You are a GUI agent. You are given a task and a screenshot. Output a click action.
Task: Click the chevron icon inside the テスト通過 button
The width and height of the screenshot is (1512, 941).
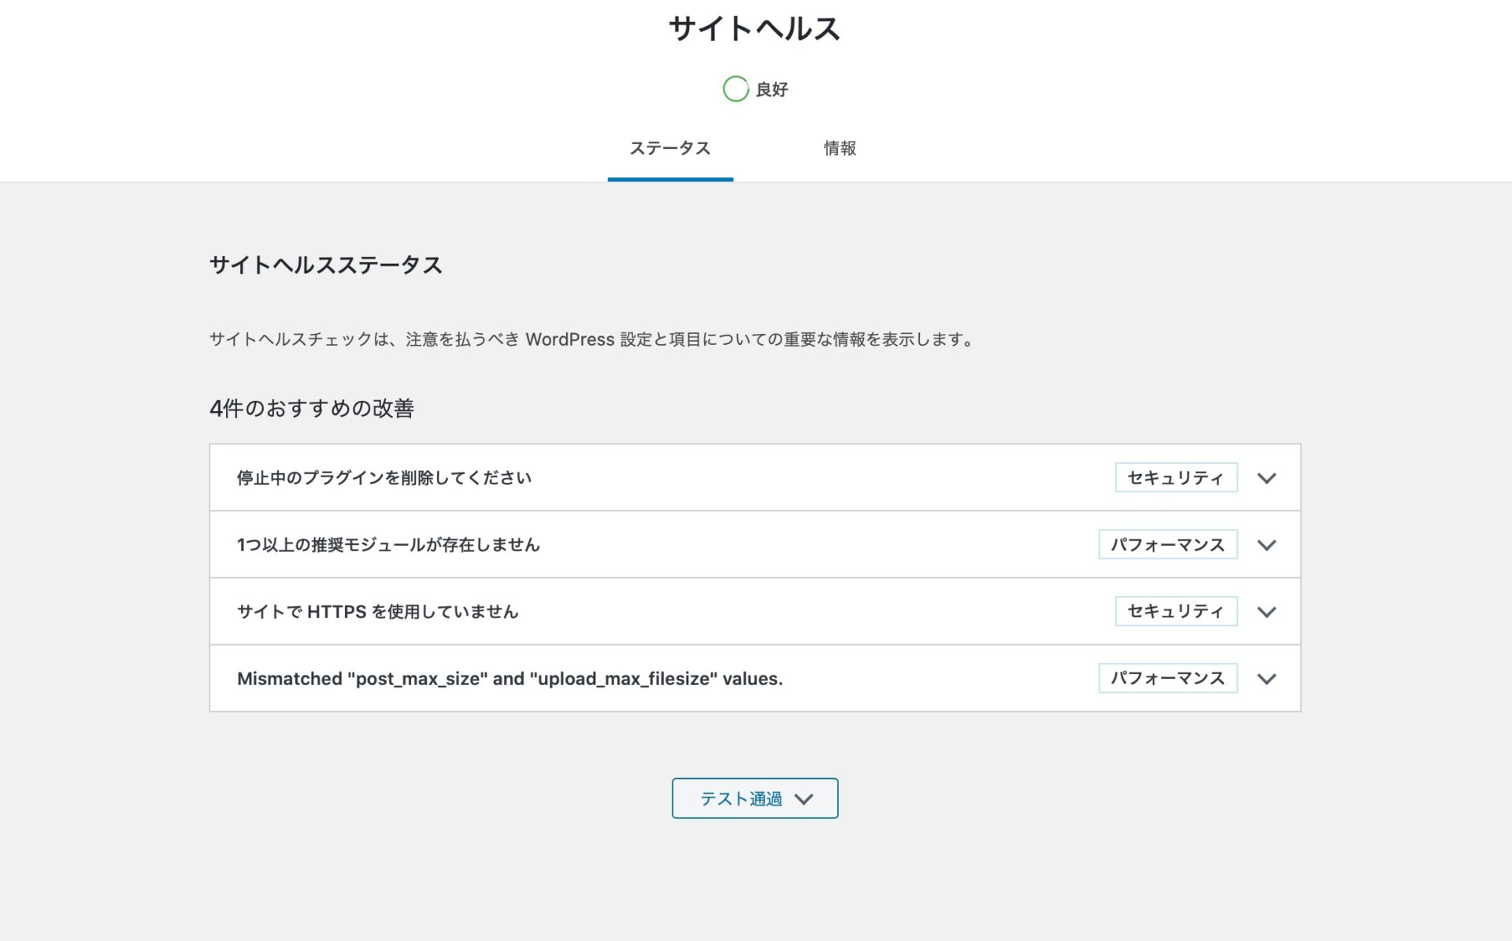point(805,798)
